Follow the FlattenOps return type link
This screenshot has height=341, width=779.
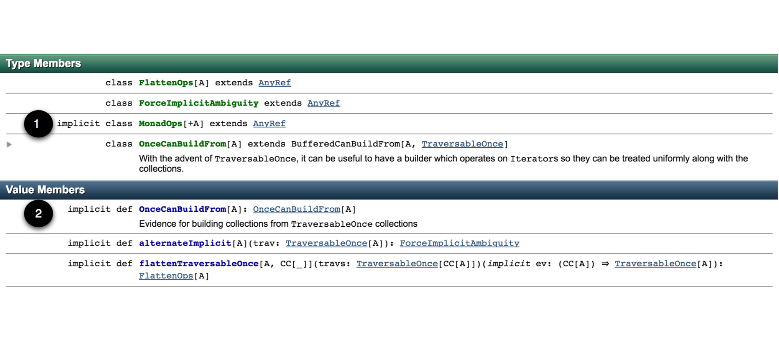(x=166, y=276)
